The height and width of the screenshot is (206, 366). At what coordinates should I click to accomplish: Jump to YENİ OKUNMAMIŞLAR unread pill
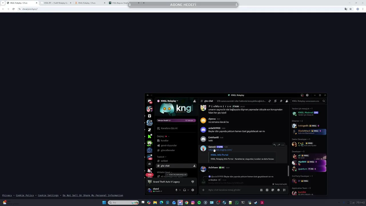pyautogui.click(x=176, y=175)
